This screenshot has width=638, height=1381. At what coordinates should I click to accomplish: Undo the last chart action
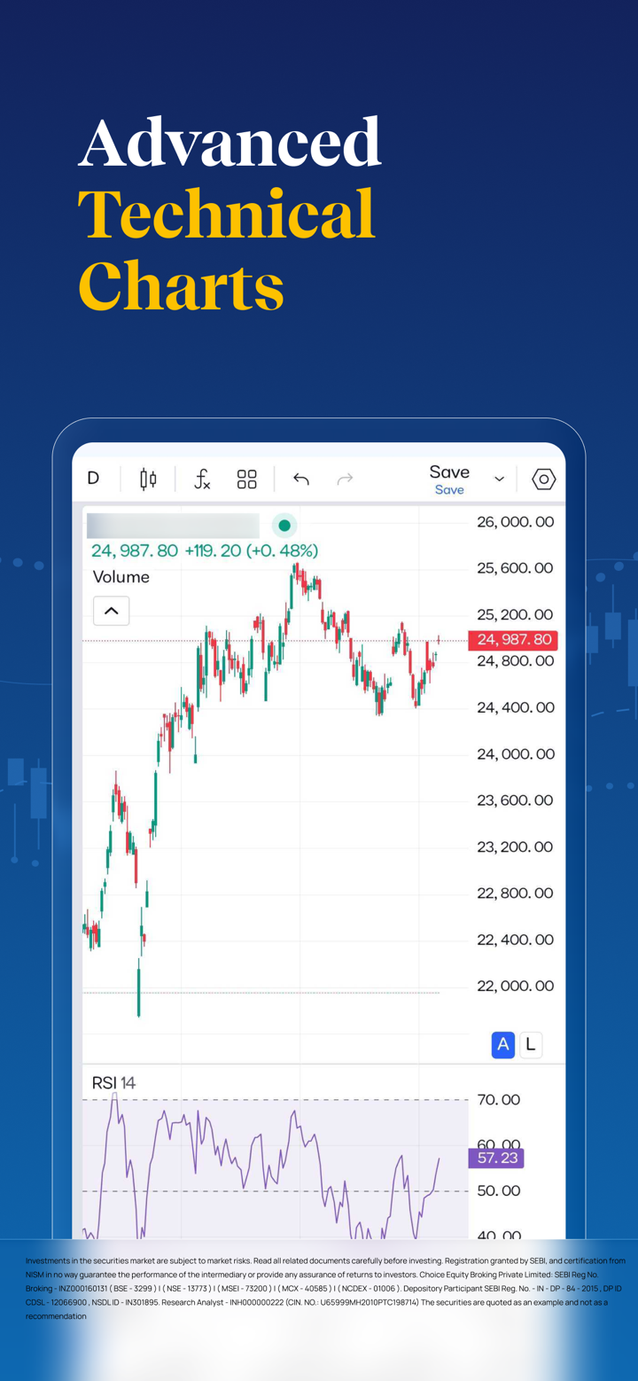tap(301, 480)
